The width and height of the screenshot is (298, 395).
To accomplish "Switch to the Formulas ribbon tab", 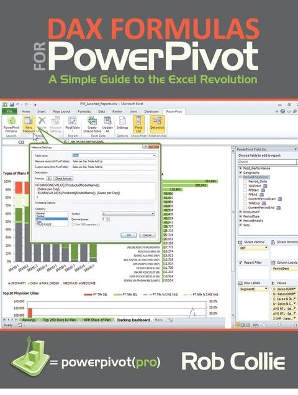I will (x=84, y=111).
